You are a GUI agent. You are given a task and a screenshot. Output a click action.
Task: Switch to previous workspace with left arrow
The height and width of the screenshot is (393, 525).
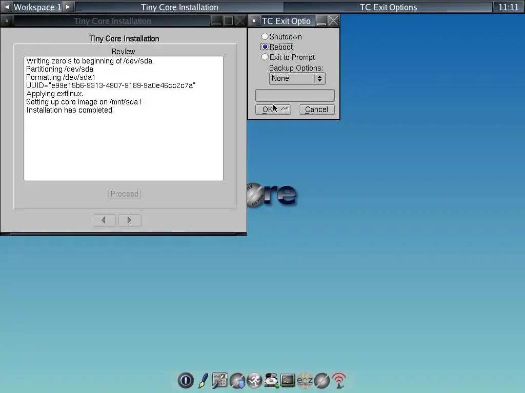click(x=7, y=7)
